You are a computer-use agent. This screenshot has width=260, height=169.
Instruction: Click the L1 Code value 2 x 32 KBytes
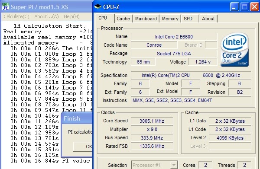(230, 129)
